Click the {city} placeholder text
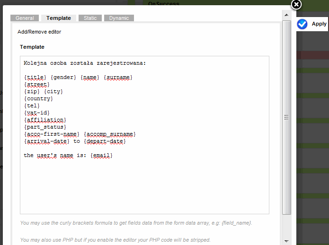 pos(53,92)
